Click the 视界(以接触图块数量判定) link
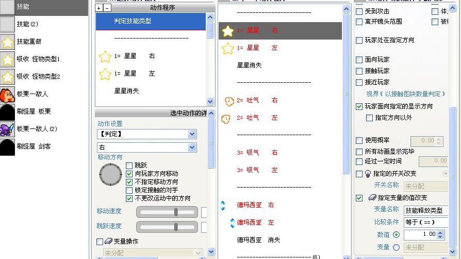The image size is (461, 259). (405, 94)
